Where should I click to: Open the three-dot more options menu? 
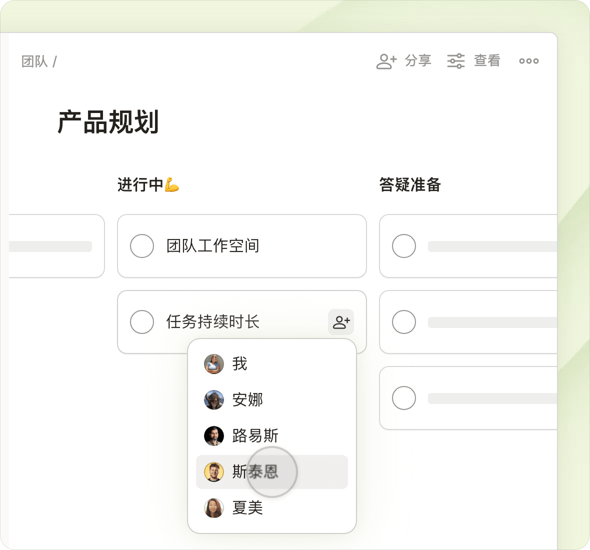tap(528, 61)
